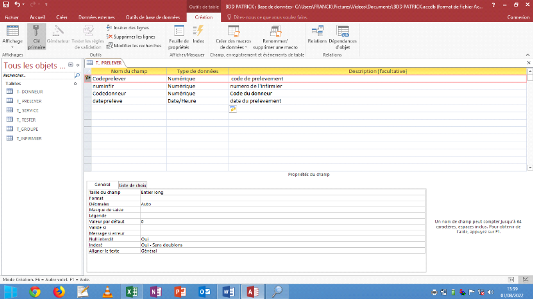Open Dépendances d'objet
The width and height of the screenshot is (533, 299).
(343, 32)
